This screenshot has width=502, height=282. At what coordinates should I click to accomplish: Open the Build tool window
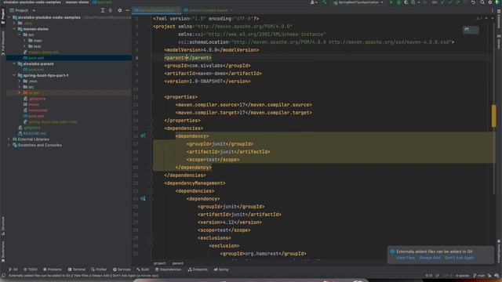tap(143, 269)
